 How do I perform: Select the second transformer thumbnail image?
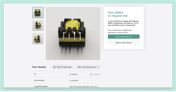coord(38,26)
